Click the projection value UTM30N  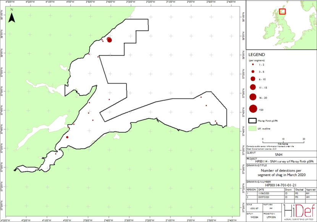point(271,217)
